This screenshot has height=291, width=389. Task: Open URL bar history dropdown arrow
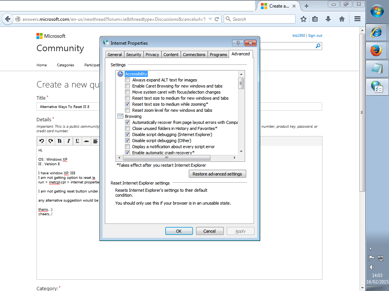click(x=210, y=19)
